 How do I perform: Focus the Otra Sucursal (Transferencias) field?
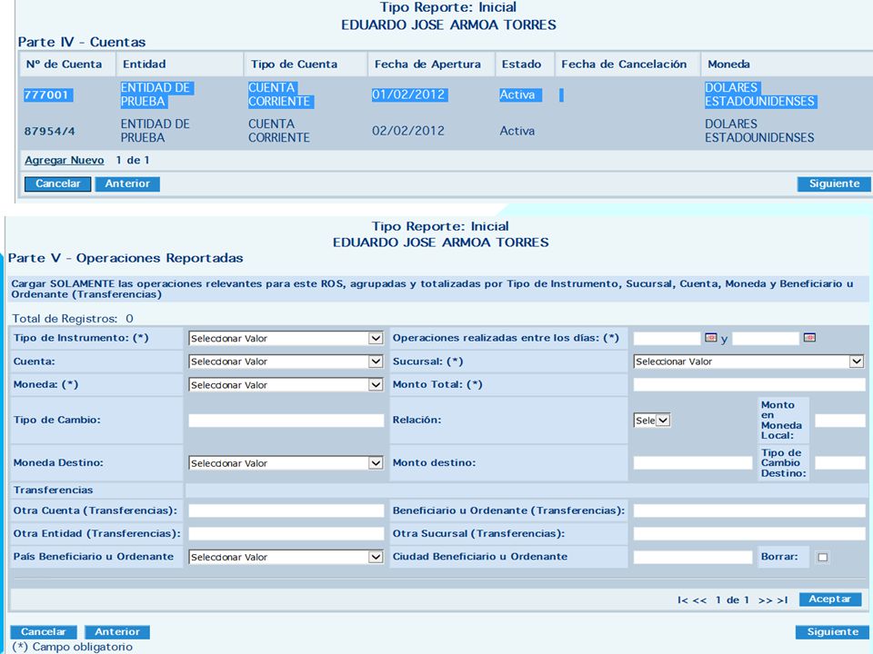pyautogui.click(x=749, y=534)
